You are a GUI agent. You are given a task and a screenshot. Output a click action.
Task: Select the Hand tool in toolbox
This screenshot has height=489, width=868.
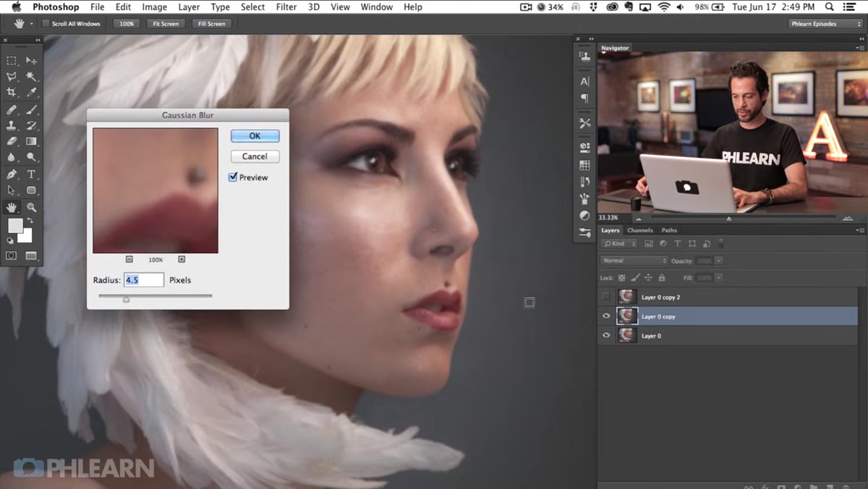pyautogui.click(x=12, y=208)
